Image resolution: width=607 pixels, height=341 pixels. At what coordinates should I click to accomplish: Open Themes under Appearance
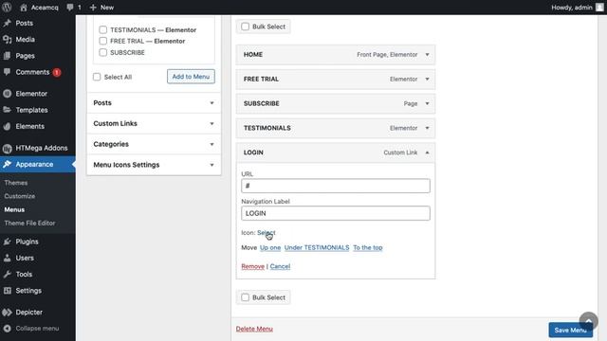coord(16,183)
